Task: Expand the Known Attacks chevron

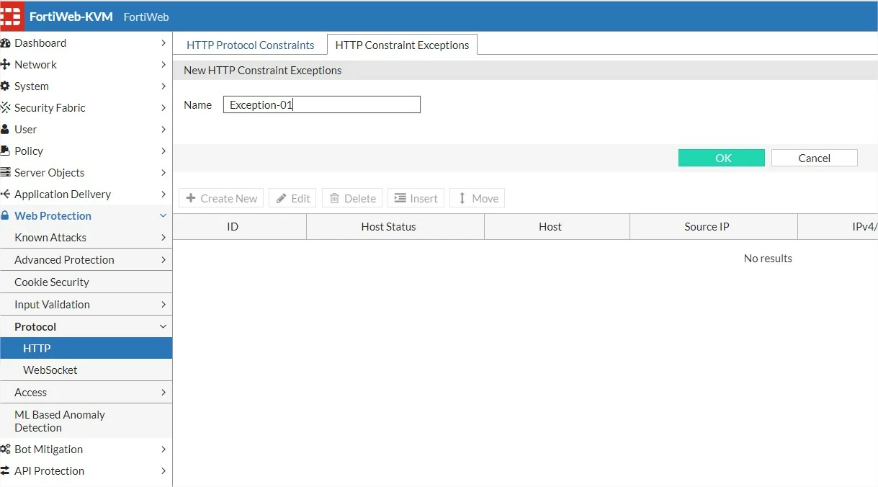Action: [x=163, y=238]
